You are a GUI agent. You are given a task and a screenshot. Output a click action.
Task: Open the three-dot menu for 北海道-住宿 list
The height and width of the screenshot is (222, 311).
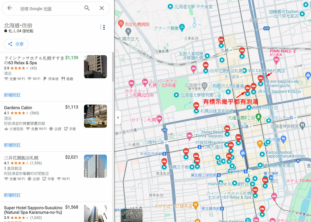[104, 27]
